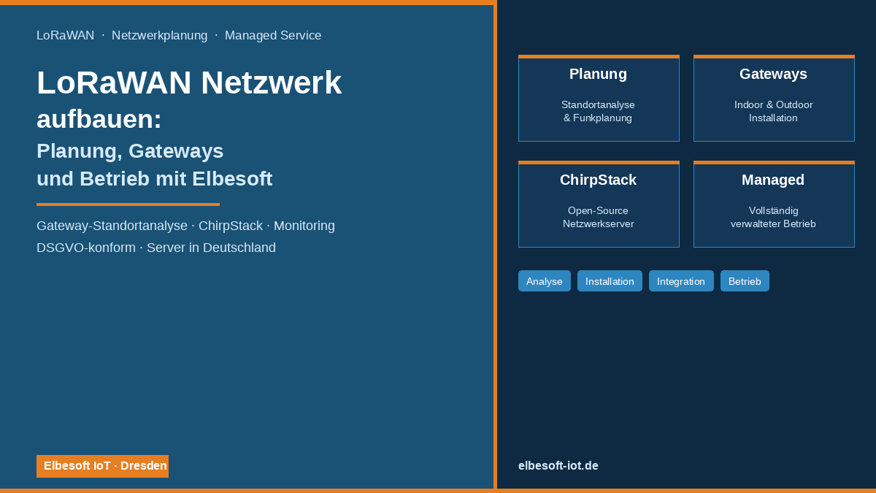Click Indoor & Outdoor Installation description
This screenshot has width=876, height=493.
pyautogui.click(x=774, y=111)
